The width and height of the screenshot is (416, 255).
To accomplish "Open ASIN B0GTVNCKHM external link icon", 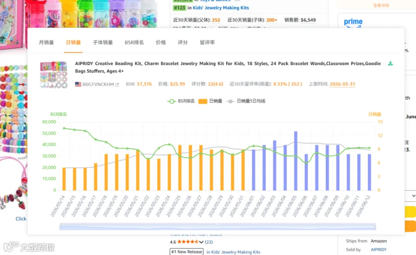I will 117,85.
